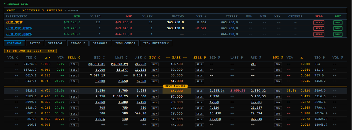Screen dimensions: 352x130
Task: Click the put bid price 1.995,34
Action: (x=217, y=91)
